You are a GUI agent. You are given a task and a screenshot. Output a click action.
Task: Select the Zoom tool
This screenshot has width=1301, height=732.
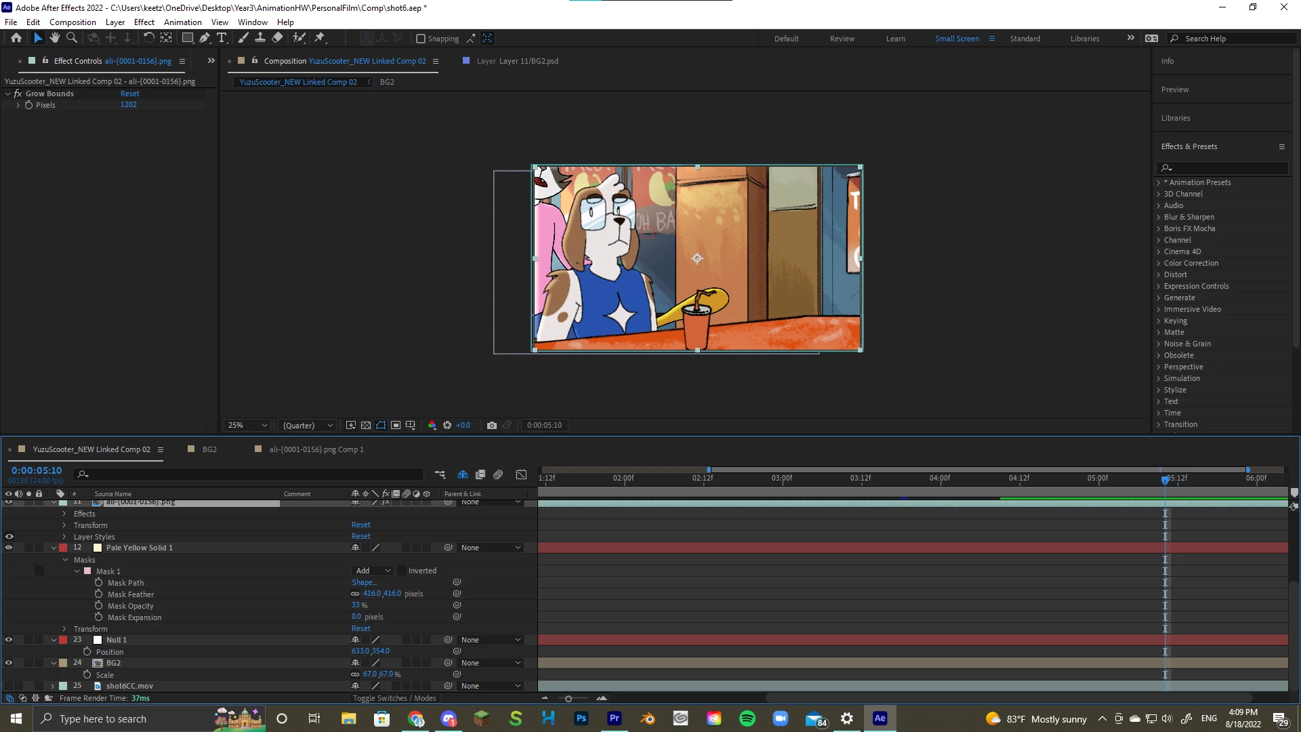[x=72, y=38]
